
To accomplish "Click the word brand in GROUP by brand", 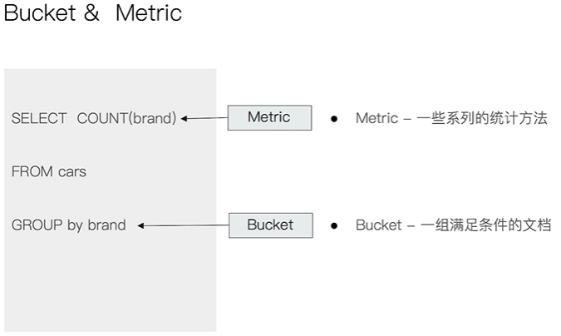I will pyautogui.click(x=107, y=225).
